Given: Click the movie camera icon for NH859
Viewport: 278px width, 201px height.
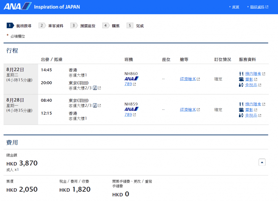Looking at the screenshot, I should pyautogui.click(x=241, y=110).
